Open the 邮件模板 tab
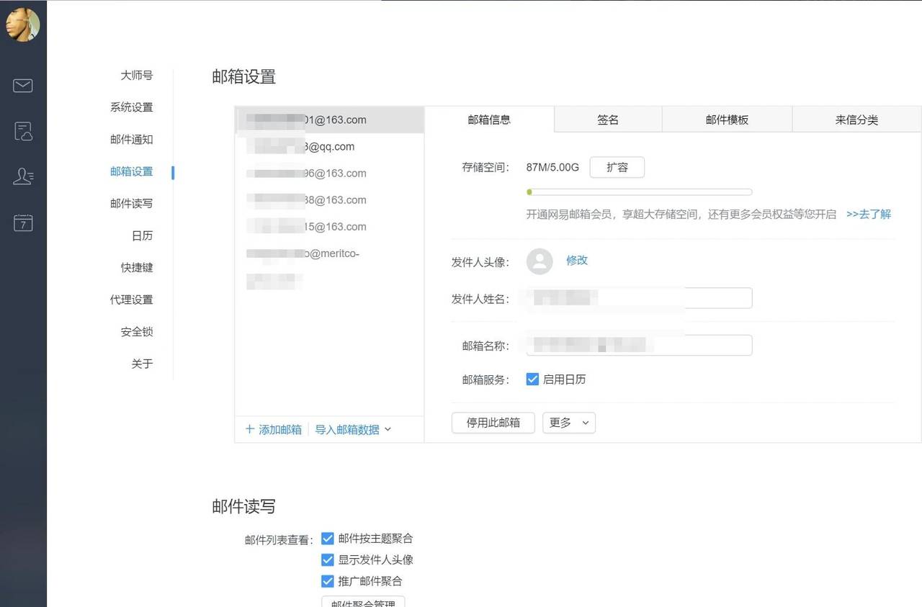 (x=727, y=120)
